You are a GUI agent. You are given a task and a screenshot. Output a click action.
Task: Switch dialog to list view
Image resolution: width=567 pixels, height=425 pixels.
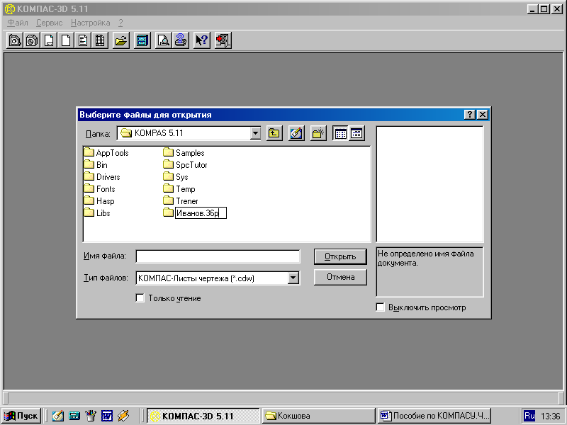point(340,133)
